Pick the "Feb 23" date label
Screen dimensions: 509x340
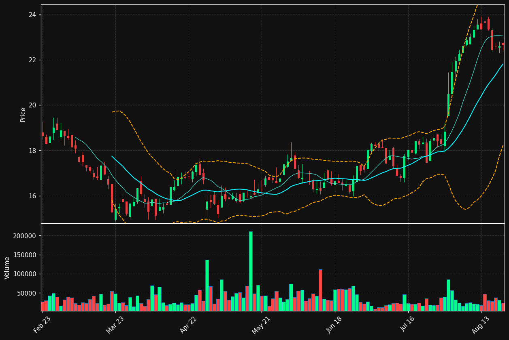(42, 325)
